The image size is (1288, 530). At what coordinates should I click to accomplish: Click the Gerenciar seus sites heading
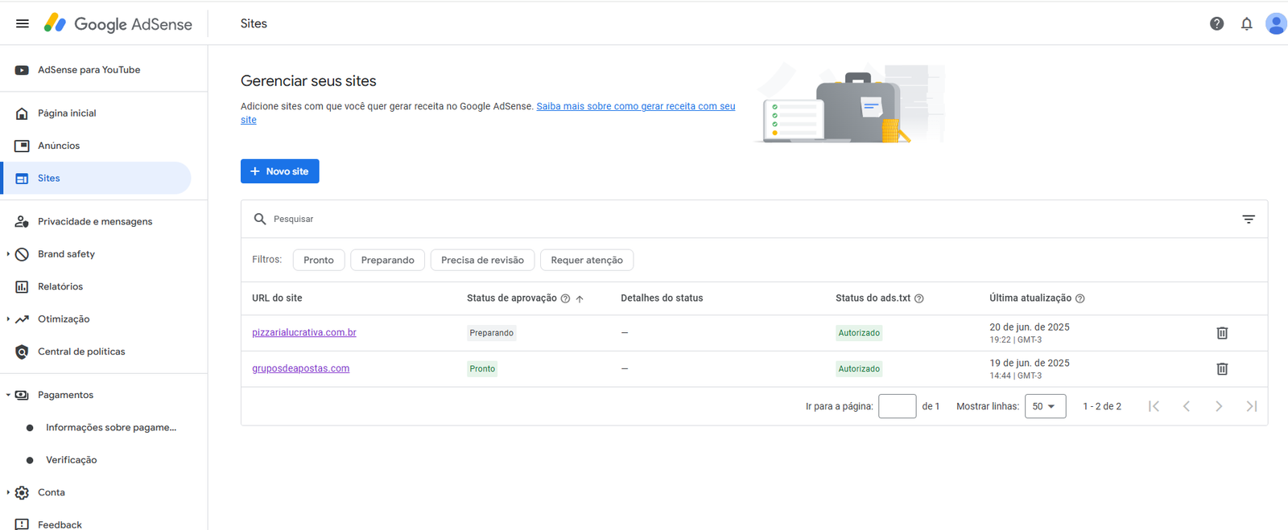point(308,81)
